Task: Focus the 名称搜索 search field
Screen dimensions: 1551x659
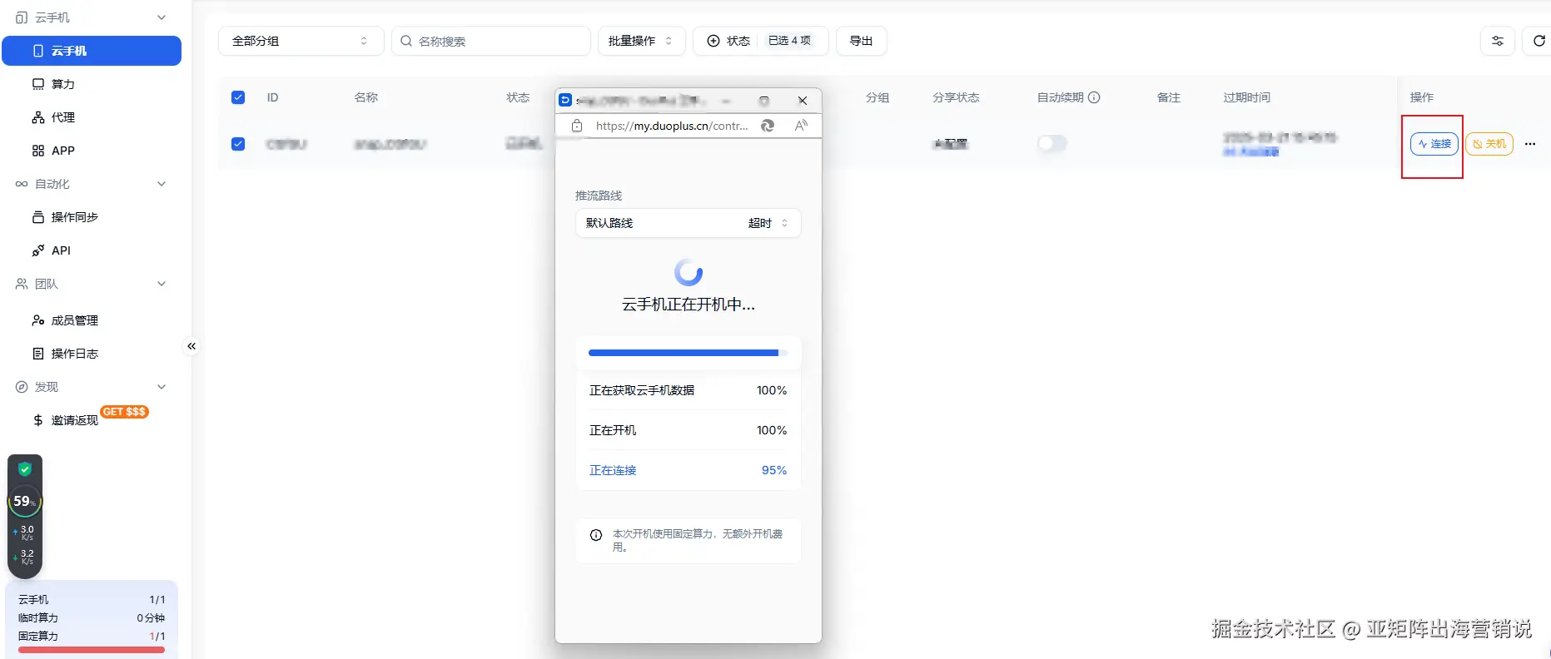Action: (x=491, y=41)
